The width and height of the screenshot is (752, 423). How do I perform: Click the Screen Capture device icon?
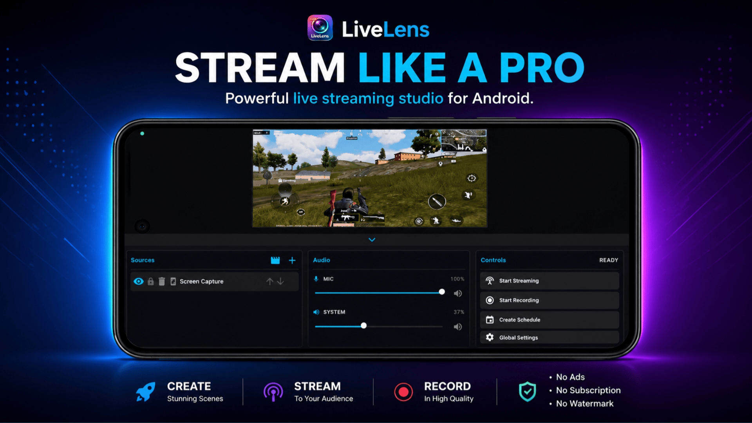click(173, 281)
